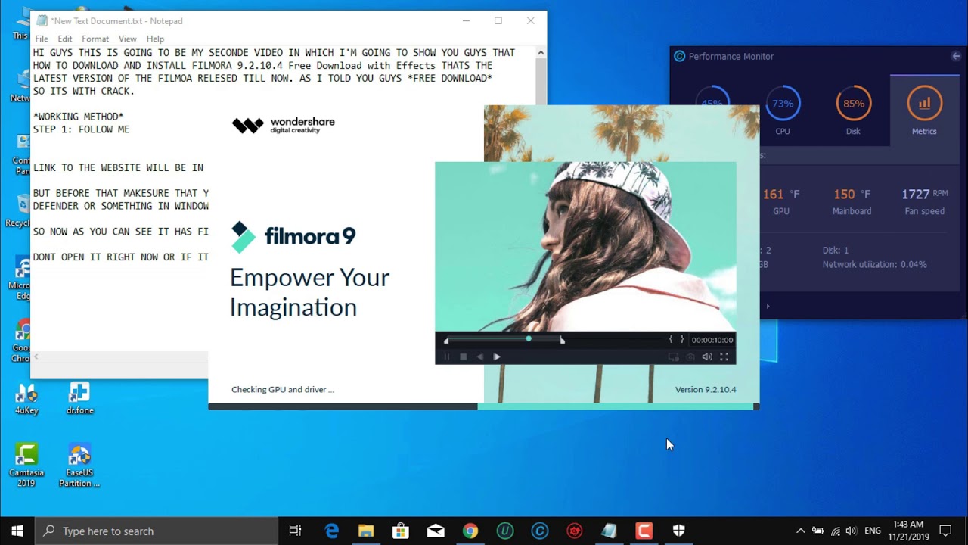Screen dimensions: 968x545
Task: Launch Microsoft Edge from the taskbar
Action: coord(331,531)
